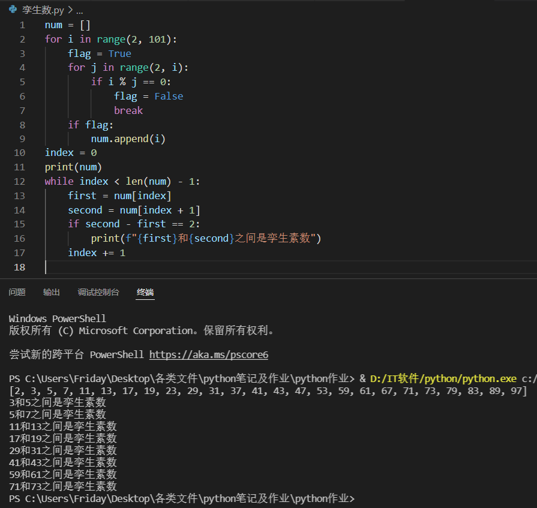The image size is (537, 508).
Task: Click the num variable on line 1
Action: coord(53,25)
